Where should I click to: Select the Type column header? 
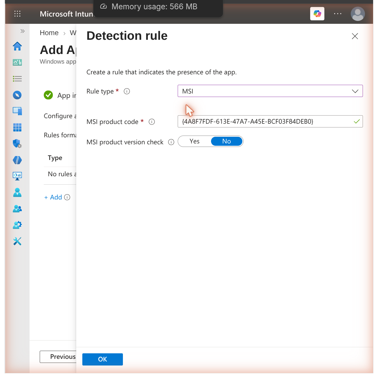[55, 158]
